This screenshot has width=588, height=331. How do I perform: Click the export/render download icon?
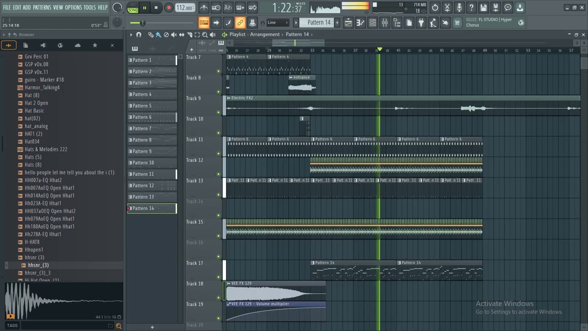click(x=520, y=7)
